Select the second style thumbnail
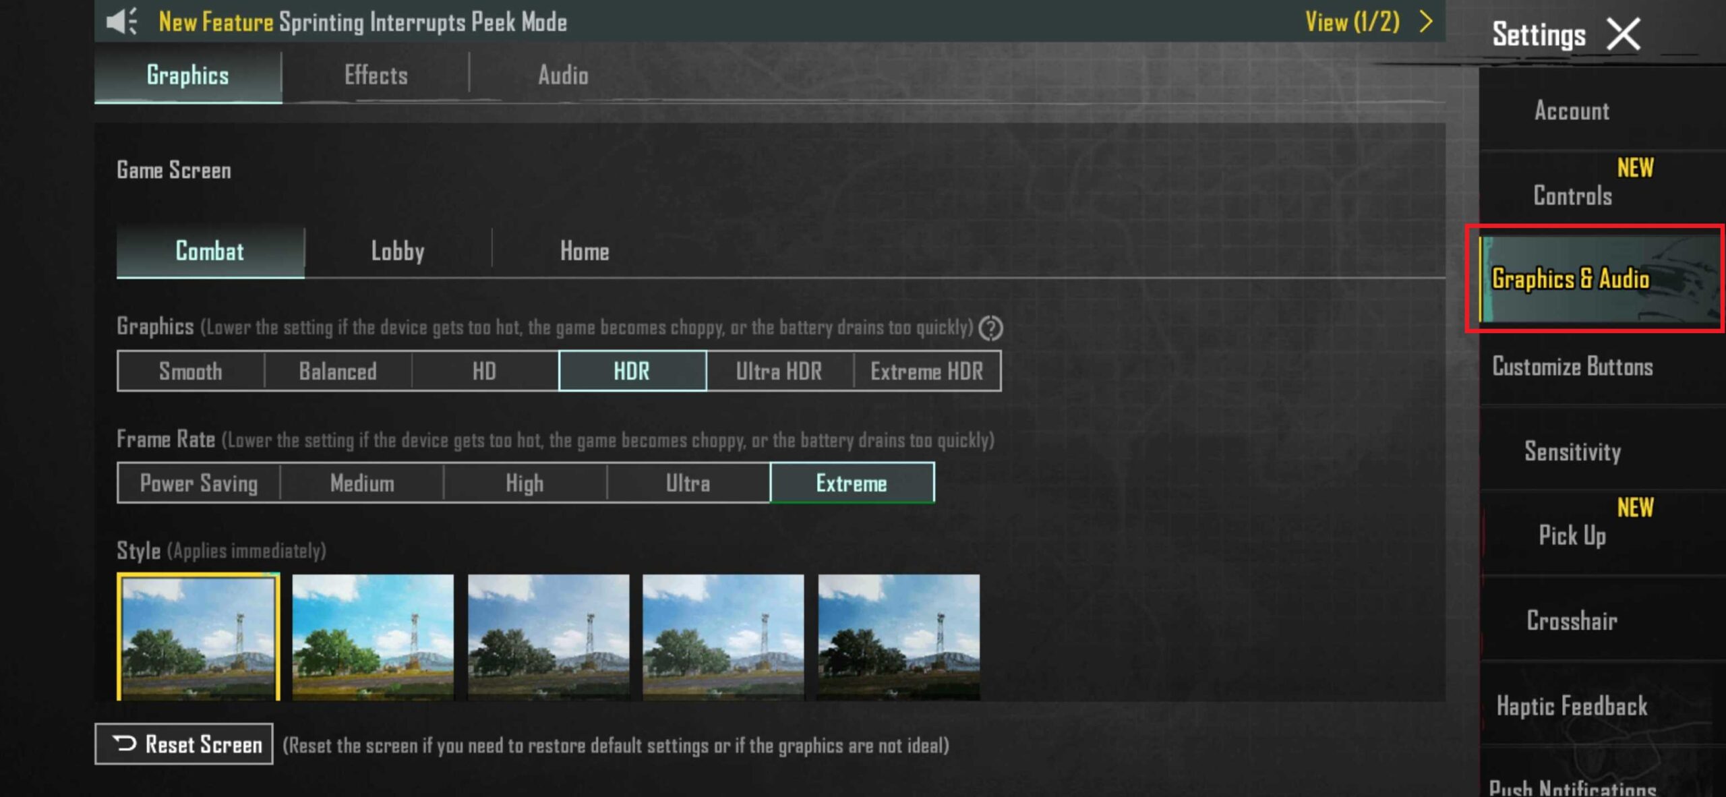The image size is (1726, 797). click(373, 636)
